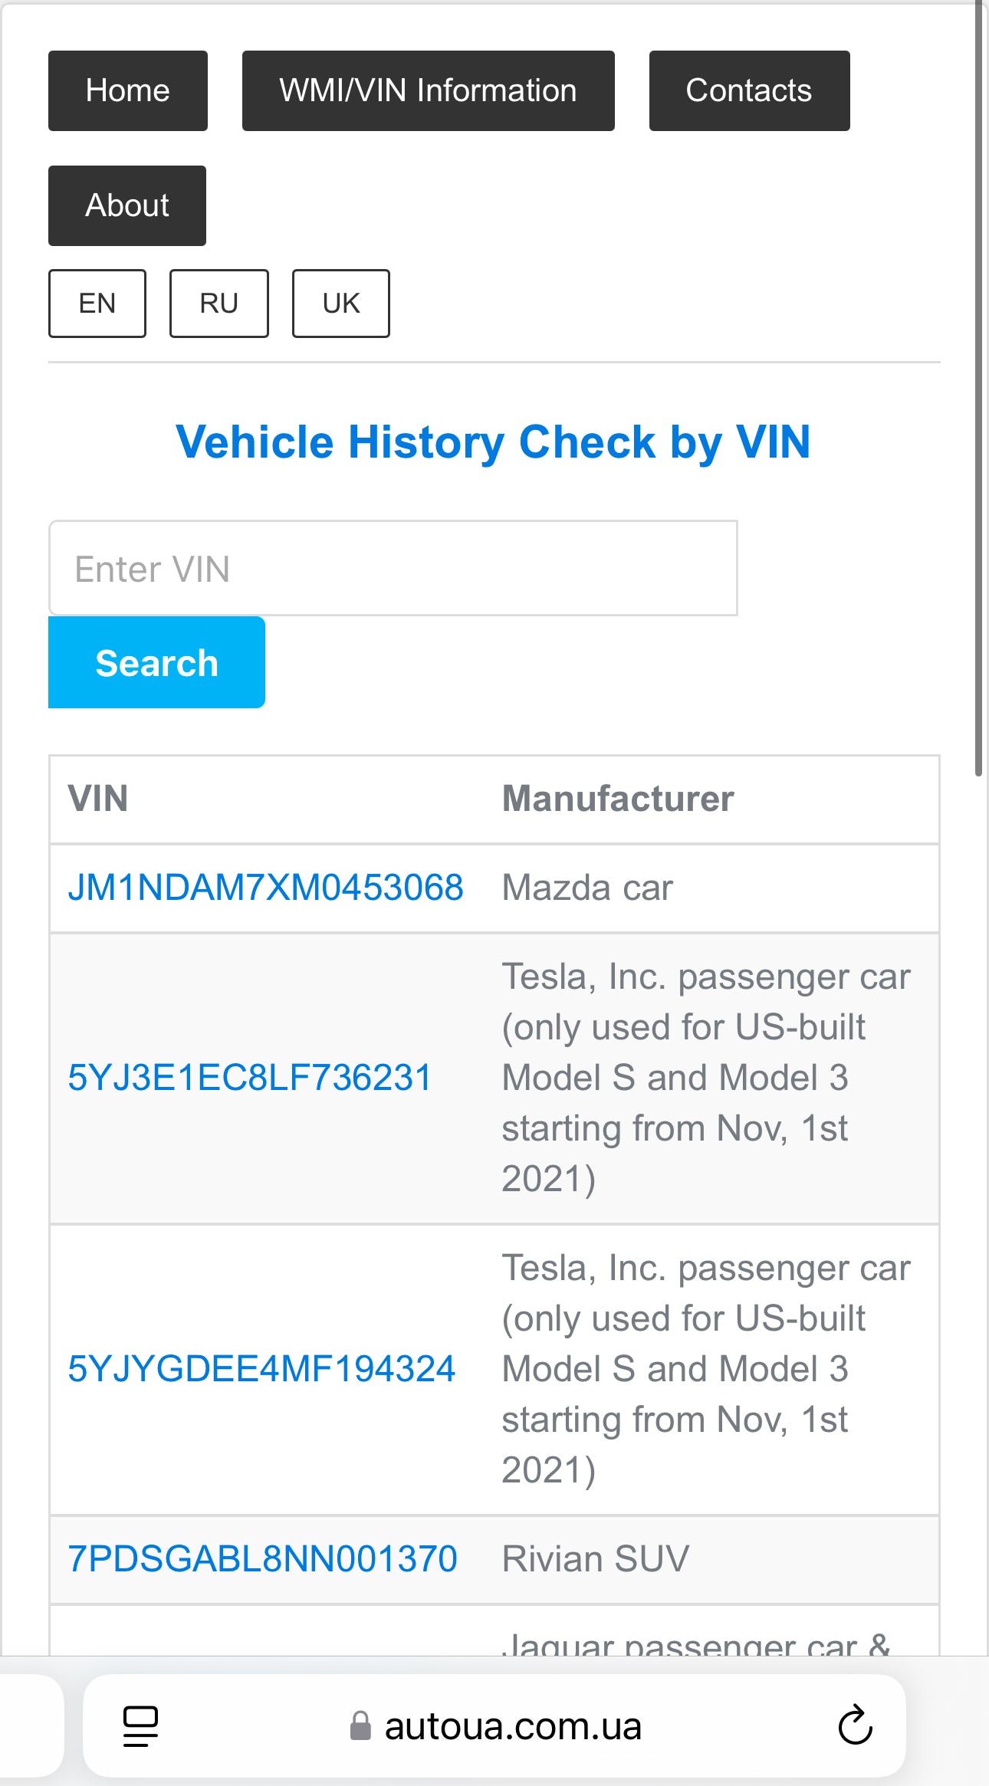Open the page menu icon in address bar

coord(140,1725)
